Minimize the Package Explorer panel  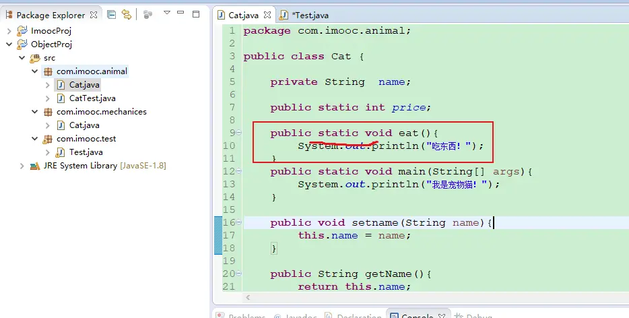click(x=181, y=14)
